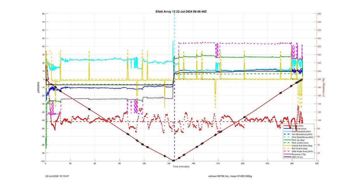The image size is (350, 181).
Task: Click the 'Vert Speed(buoy,pitch)' legend entry
Action: tap(299, 134)
